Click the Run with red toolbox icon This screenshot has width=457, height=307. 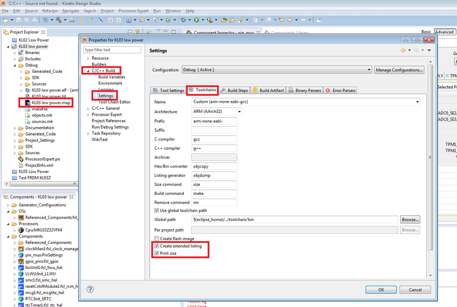click(210, 20)
